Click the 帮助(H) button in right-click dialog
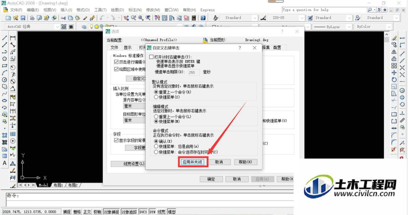Viewport: 408px width, 215px height. (x=245, y=162)
